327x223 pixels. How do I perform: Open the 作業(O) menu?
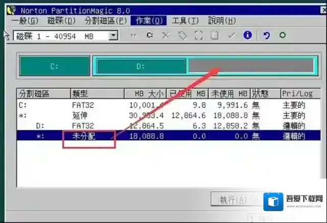pos(149,20)
